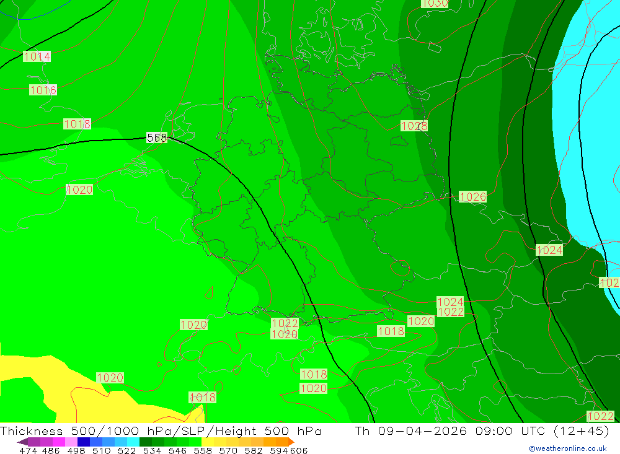Click the 1018 label beside the 1016 isobar
The image size is (620, 454).
[77, 124]
